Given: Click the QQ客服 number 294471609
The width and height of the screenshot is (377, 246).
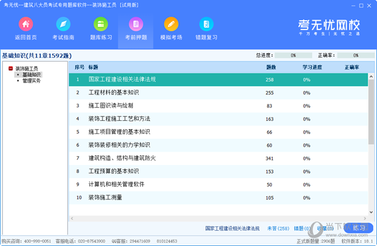Looking at the screenshot, I should click(x=140, y=241).
